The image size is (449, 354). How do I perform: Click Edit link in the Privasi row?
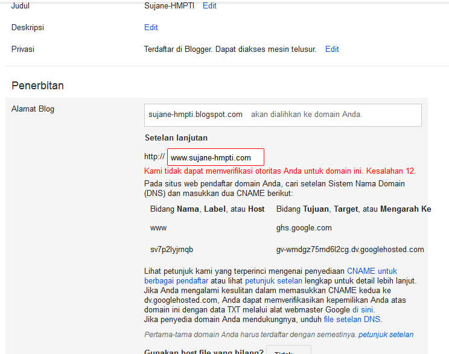(332, 49)
